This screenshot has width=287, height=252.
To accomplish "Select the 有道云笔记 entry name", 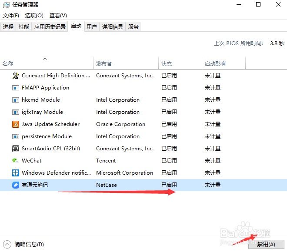I will [35, 185].
